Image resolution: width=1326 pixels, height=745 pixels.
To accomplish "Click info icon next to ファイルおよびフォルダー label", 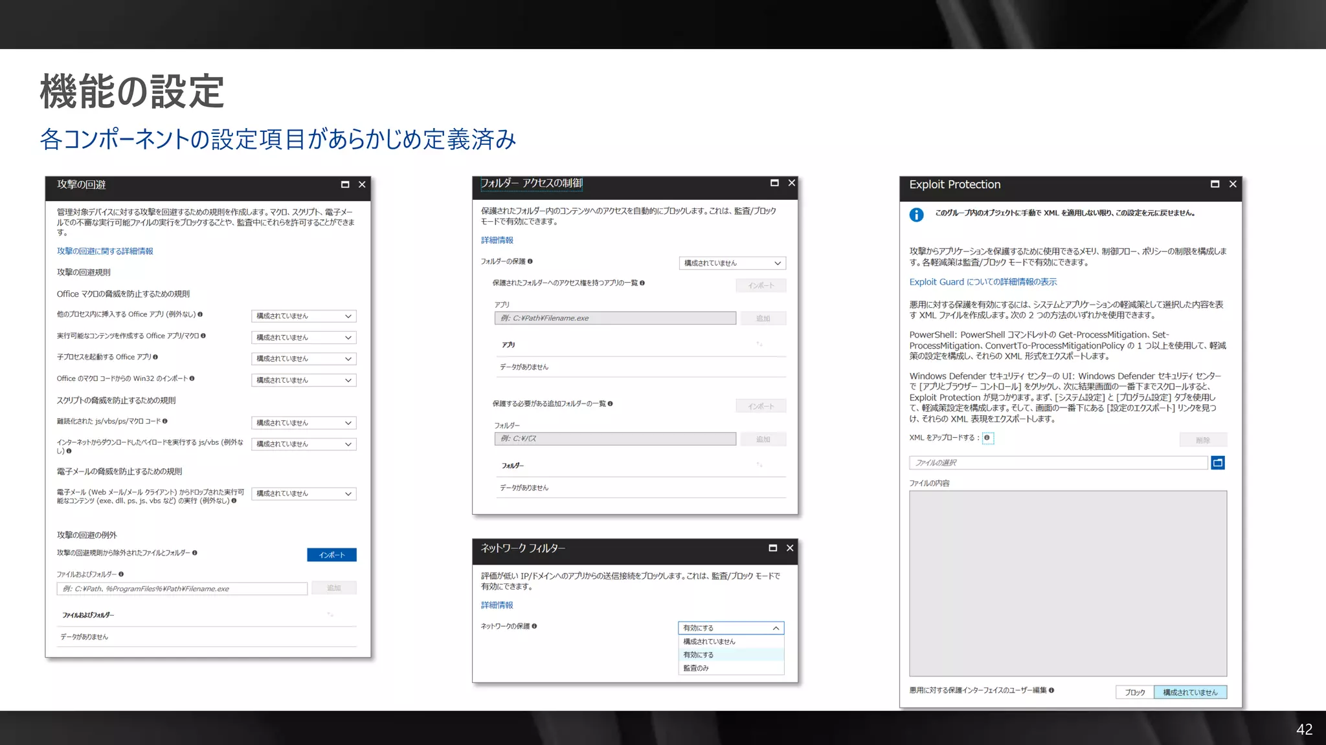I will tap(121, 574).
